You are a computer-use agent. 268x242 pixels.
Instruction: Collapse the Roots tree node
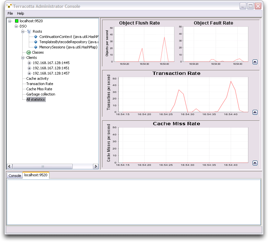pos(23,32)
